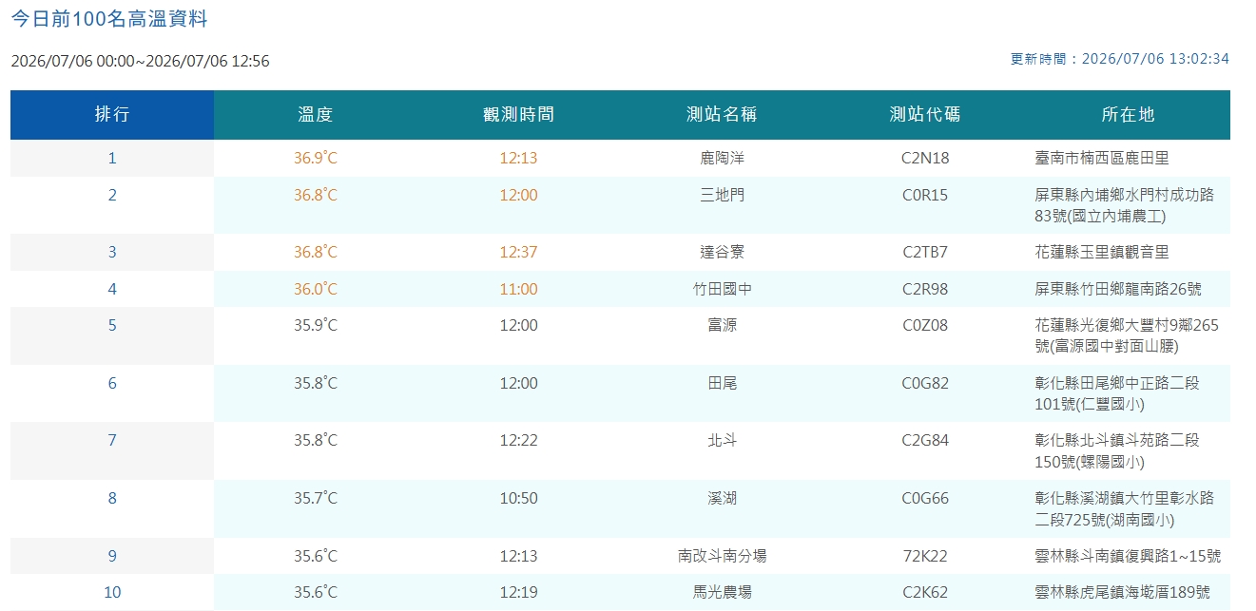Screen dimensions: 1256x611
Task: Click station code C2K62
Action: (x=925, y=592)
